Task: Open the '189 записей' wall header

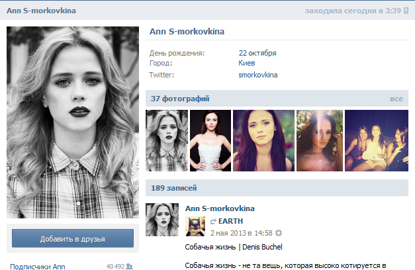Action: [277, 188]
